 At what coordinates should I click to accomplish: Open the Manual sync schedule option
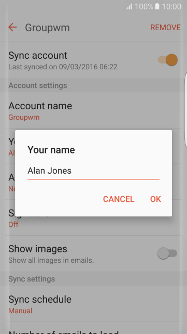click(20, 311)
